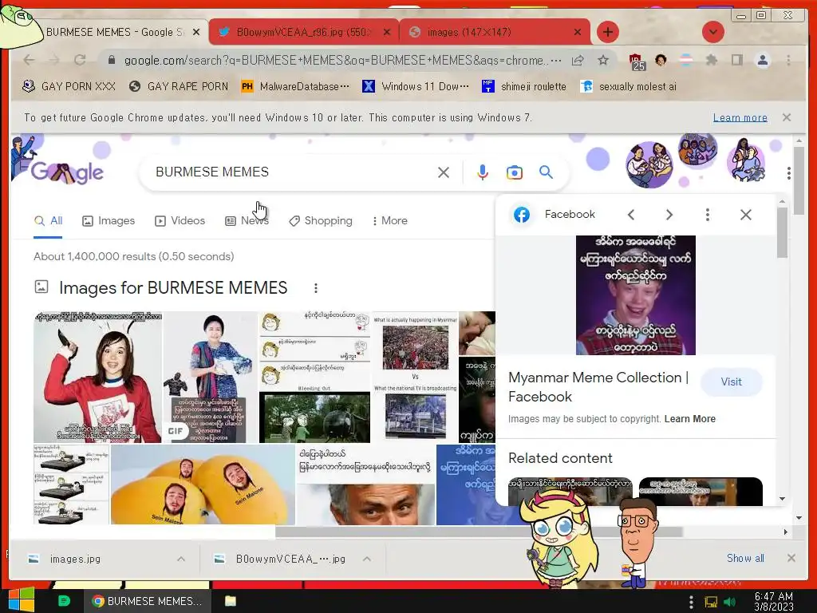Open Chrome three-dot menu
Screen dimensions: 817x613
788,61
